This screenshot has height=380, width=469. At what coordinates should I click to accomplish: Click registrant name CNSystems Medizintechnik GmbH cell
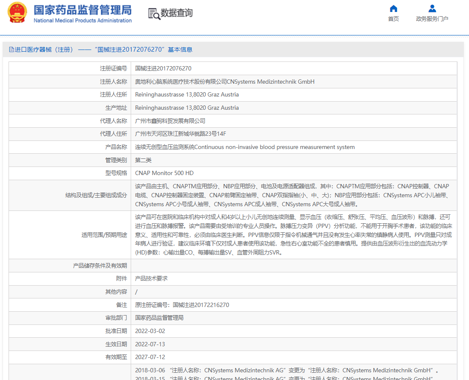click(x=225, y=82)
